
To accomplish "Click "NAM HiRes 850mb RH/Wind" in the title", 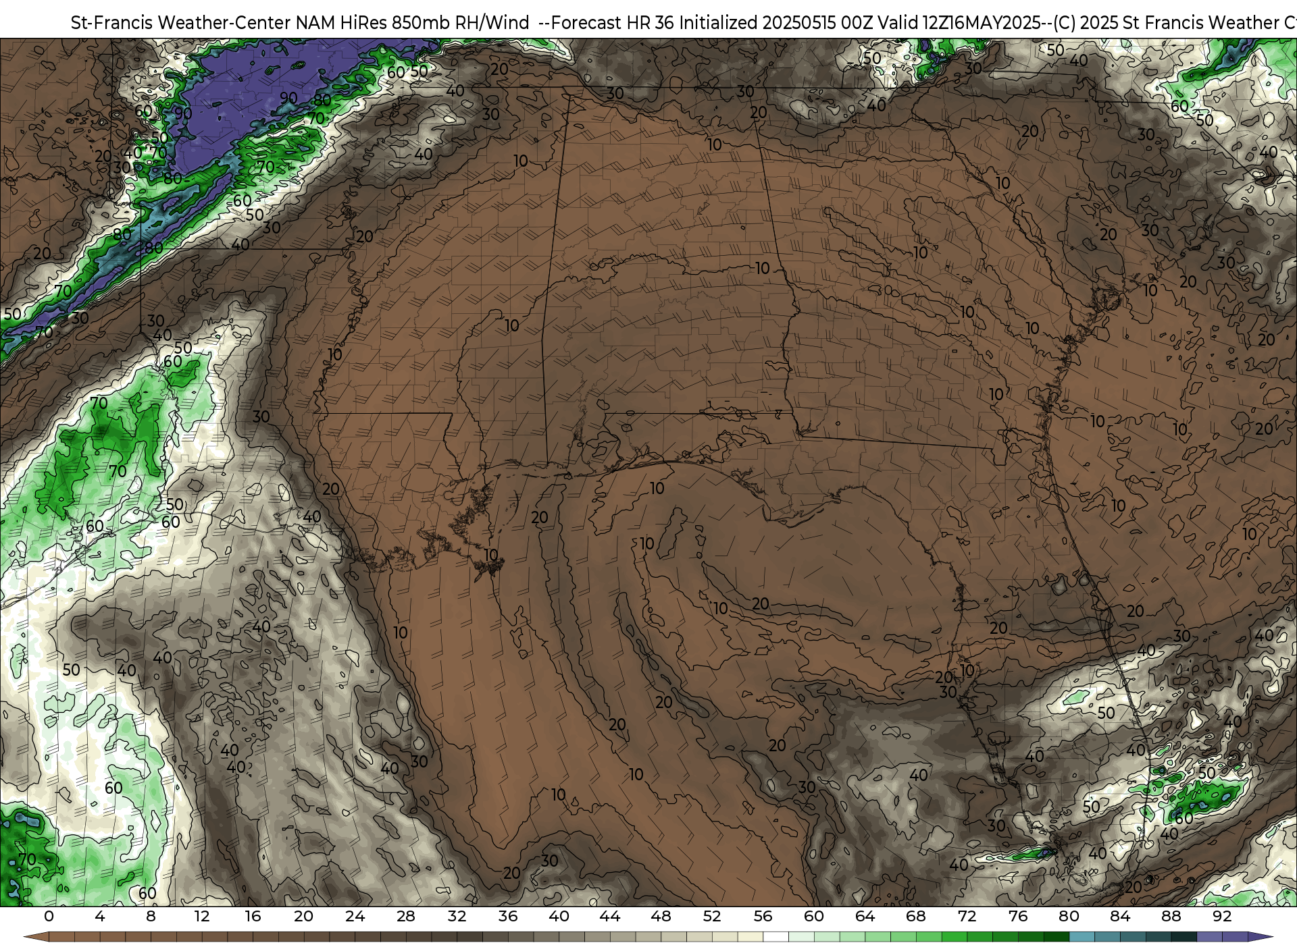I will pos(413,23).
